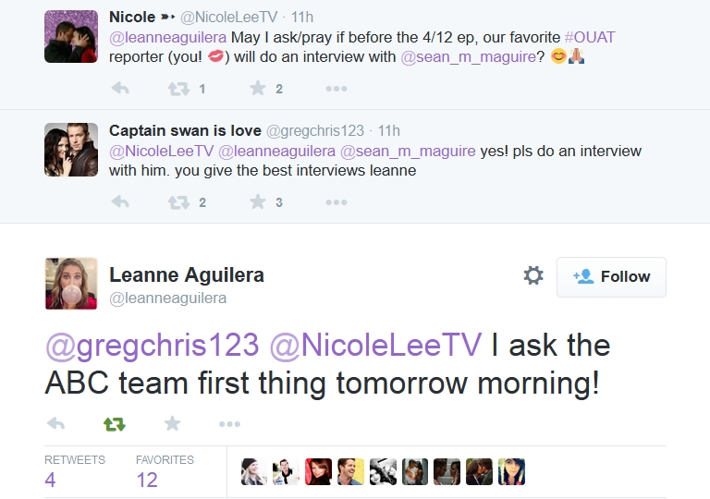Image resolution: width=710 pixels, height=499 pixels.
Task: Open Leanne Aguilera's profile picture
Action: point(71,283)
